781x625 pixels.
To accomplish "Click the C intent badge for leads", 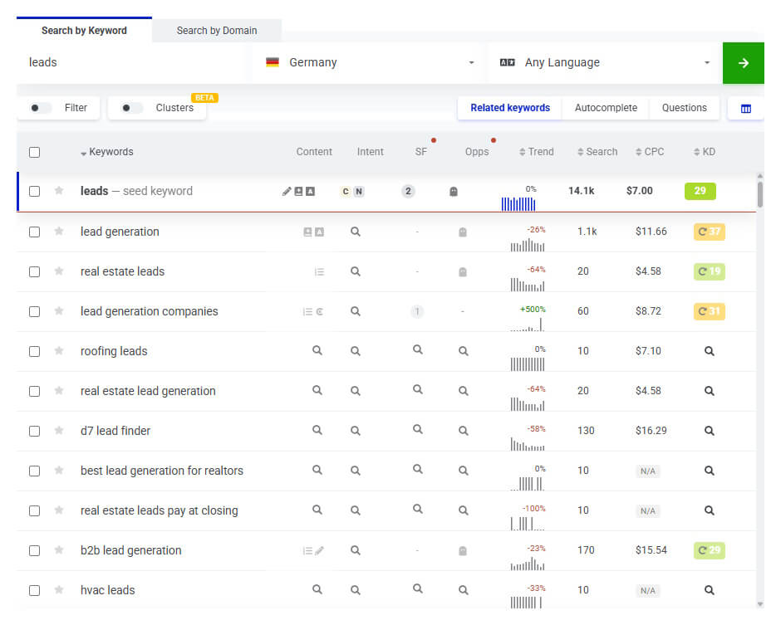I will [347, 191].
